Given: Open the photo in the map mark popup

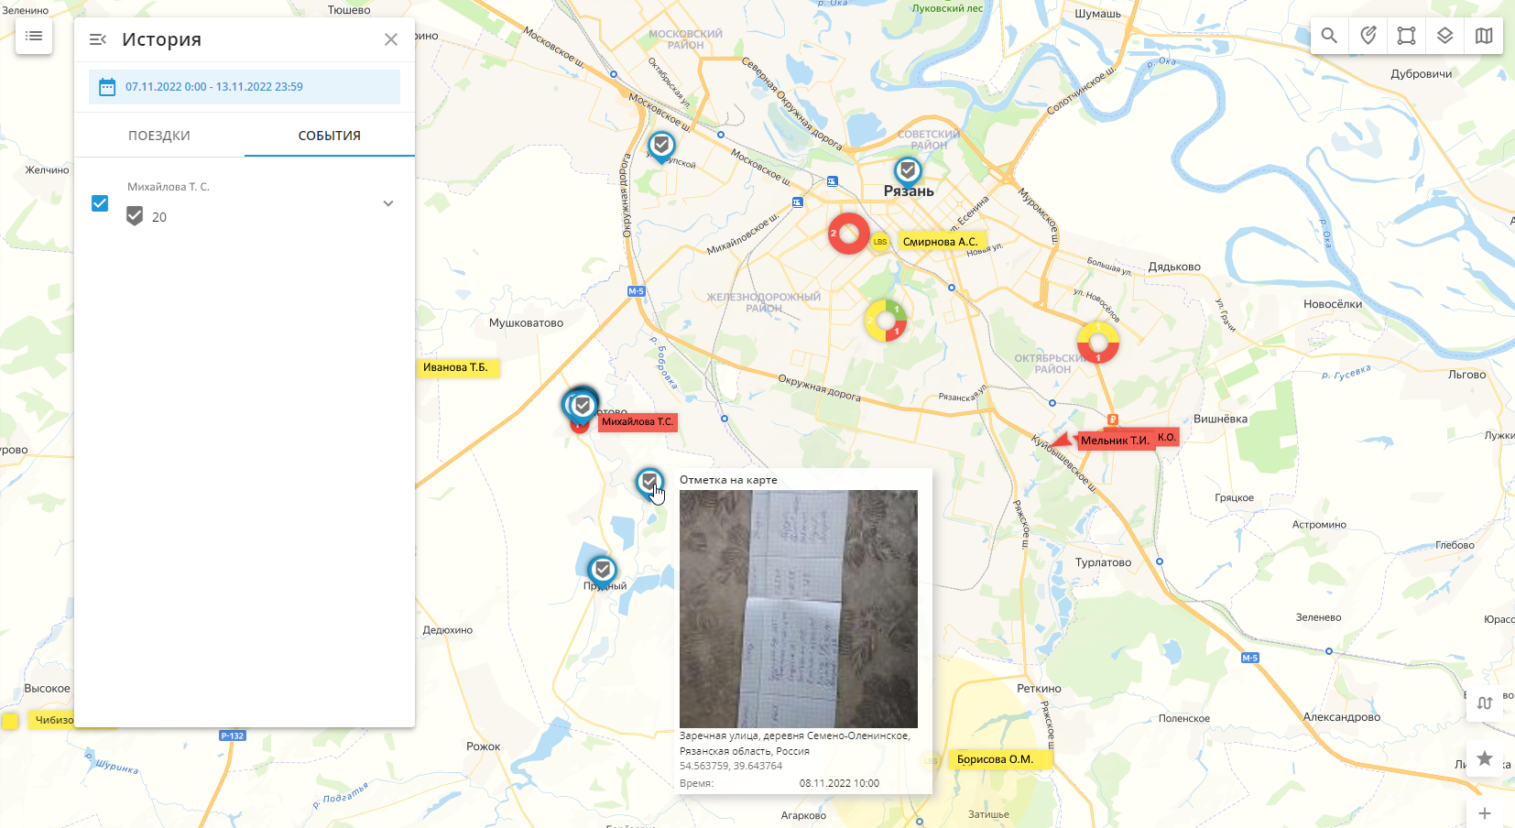Looking at the screenshot, I should pos(798,608).
